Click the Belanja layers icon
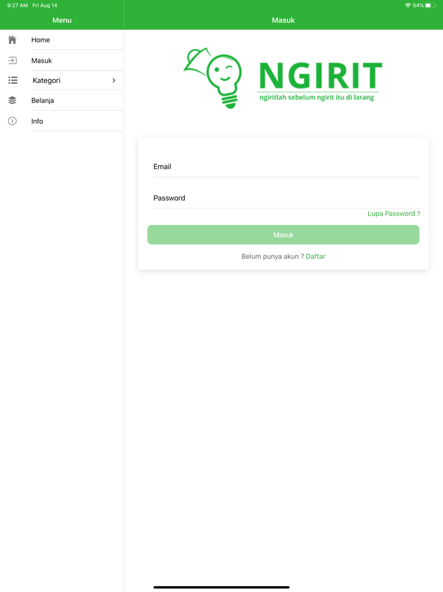443x592 pixels. click(x=12, y=100)
